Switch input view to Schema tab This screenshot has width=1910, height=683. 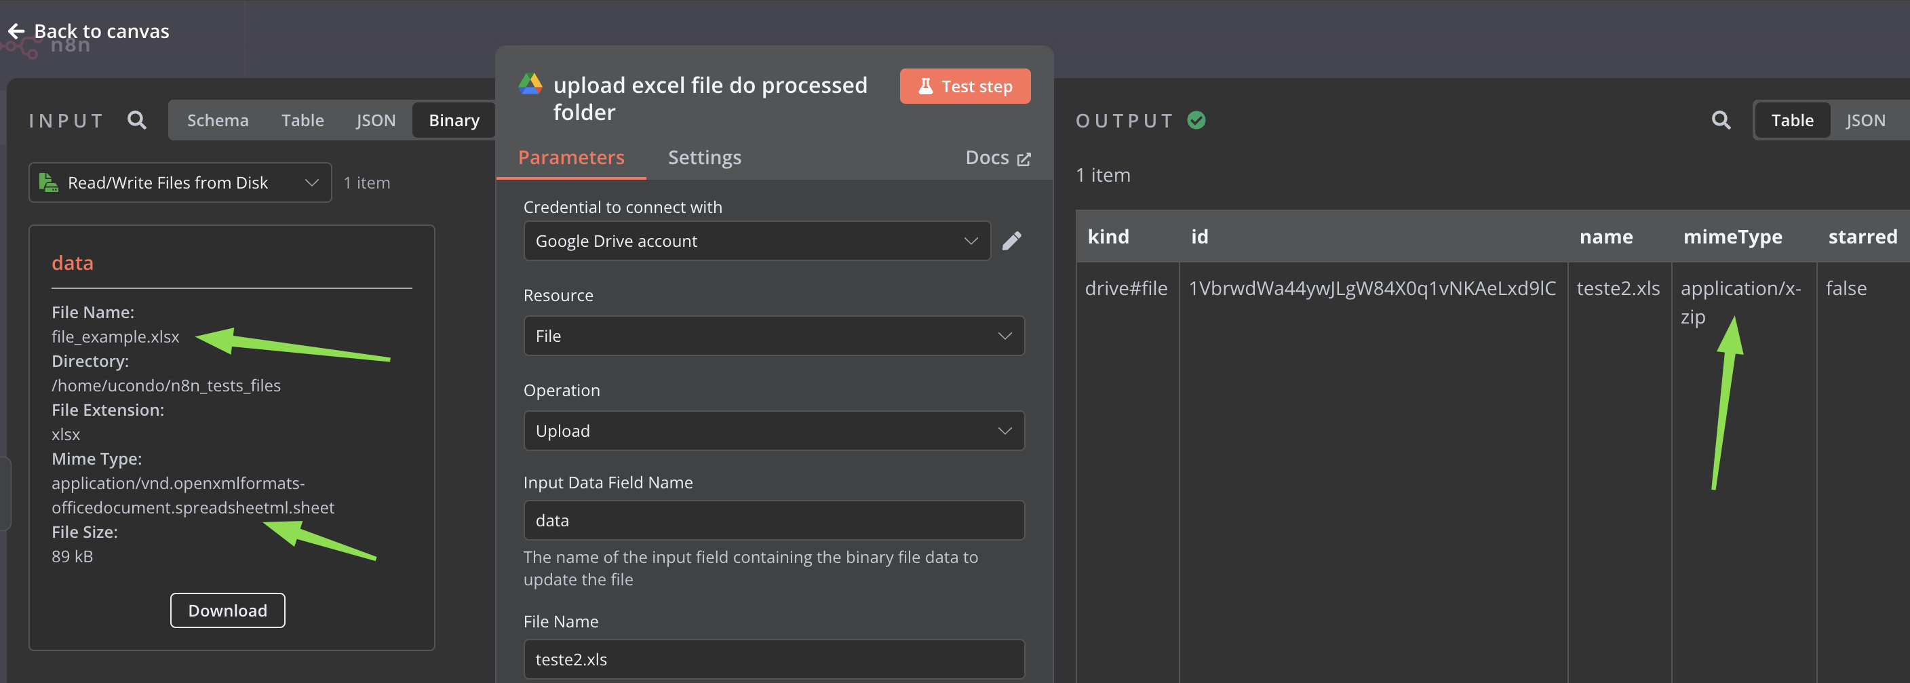(x=217, y=120)
